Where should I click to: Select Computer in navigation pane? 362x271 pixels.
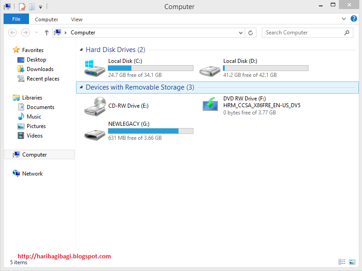[x=39, y=155]
